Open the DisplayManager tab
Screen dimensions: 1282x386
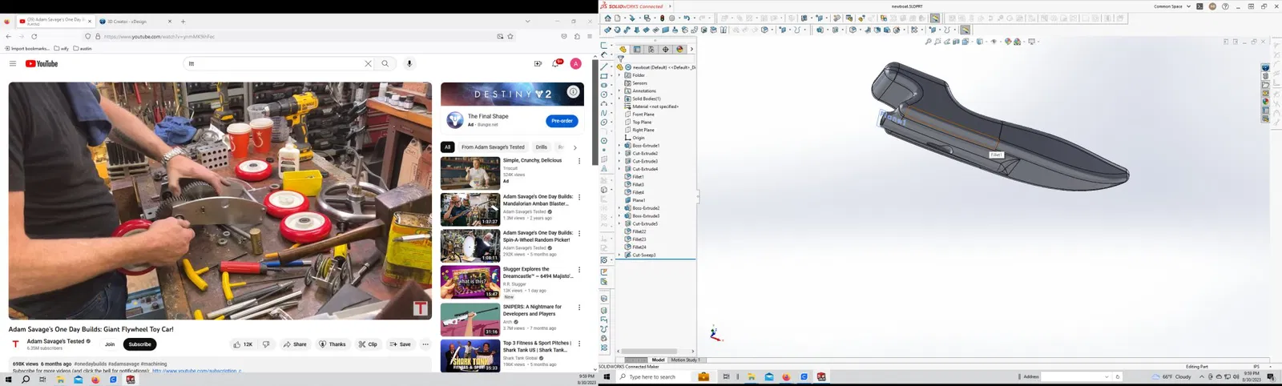coord(680,49)
